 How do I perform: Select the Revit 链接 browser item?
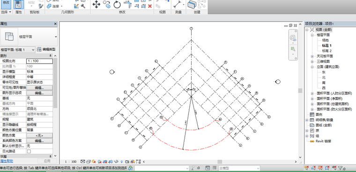323,141
